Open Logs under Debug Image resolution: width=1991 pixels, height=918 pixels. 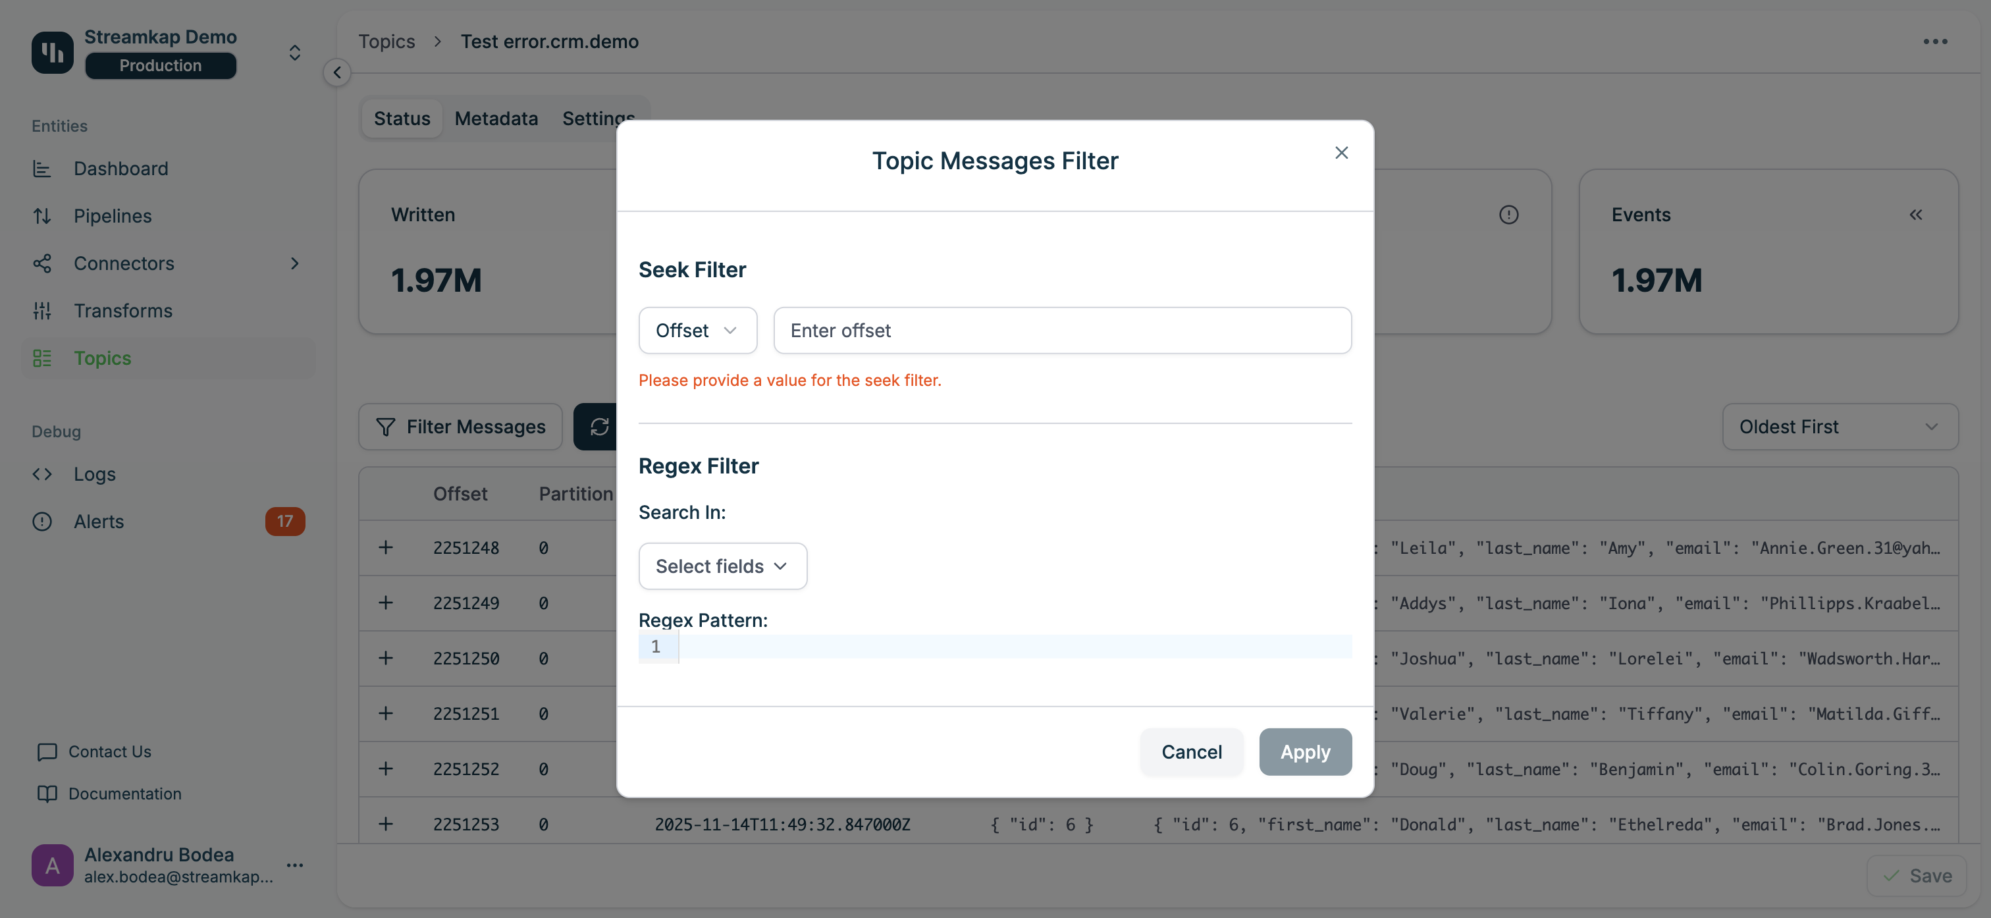tap(94, 473)
